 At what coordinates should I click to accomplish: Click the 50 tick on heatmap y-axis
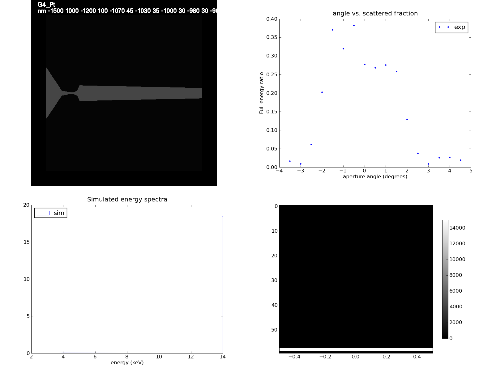coord(274,330)
